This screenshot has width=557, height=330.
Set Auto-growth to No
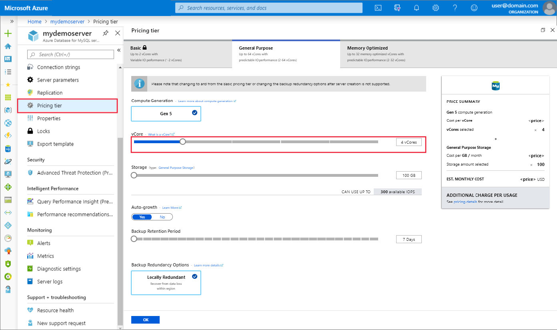click(x=162, y=217)
